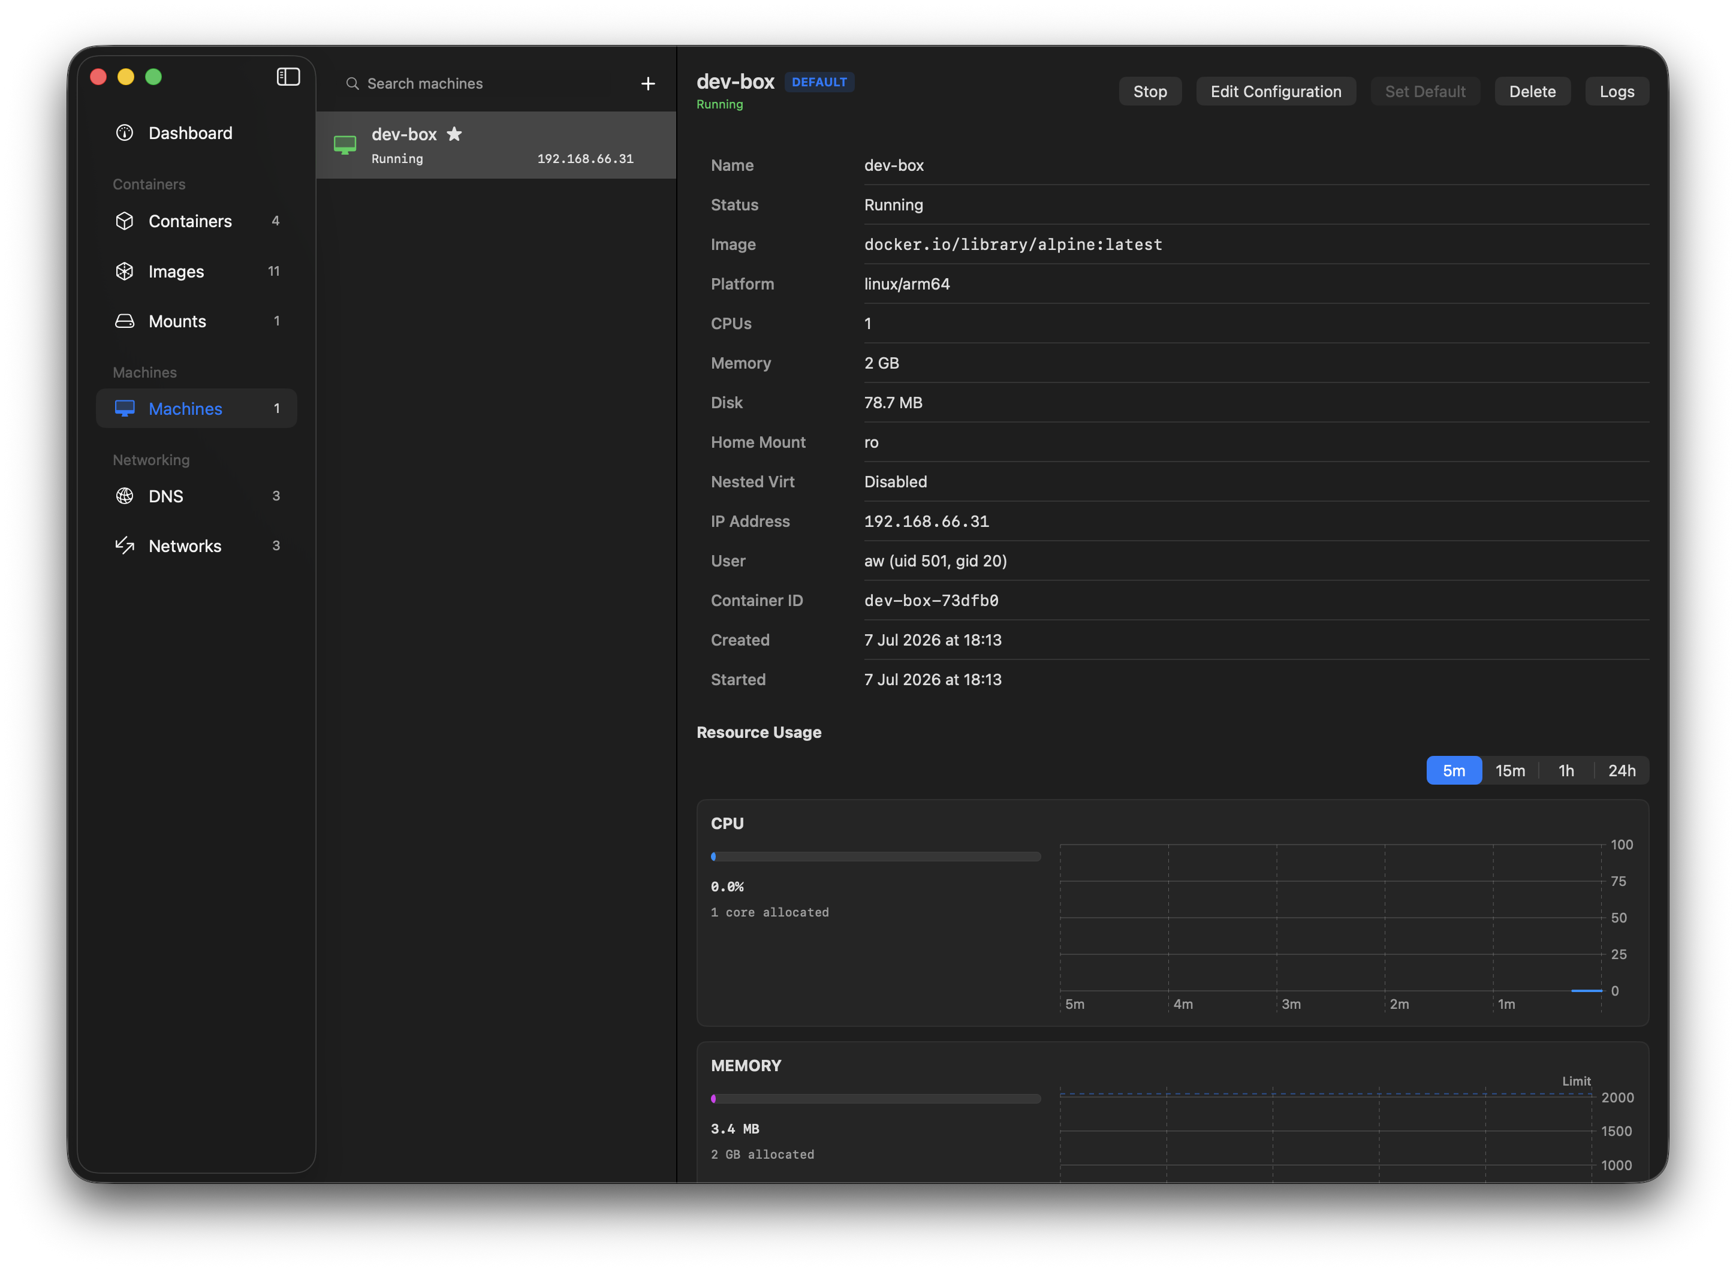Select the dev-box row in machine list
1736x1272 pixels.
pos(496,144)
